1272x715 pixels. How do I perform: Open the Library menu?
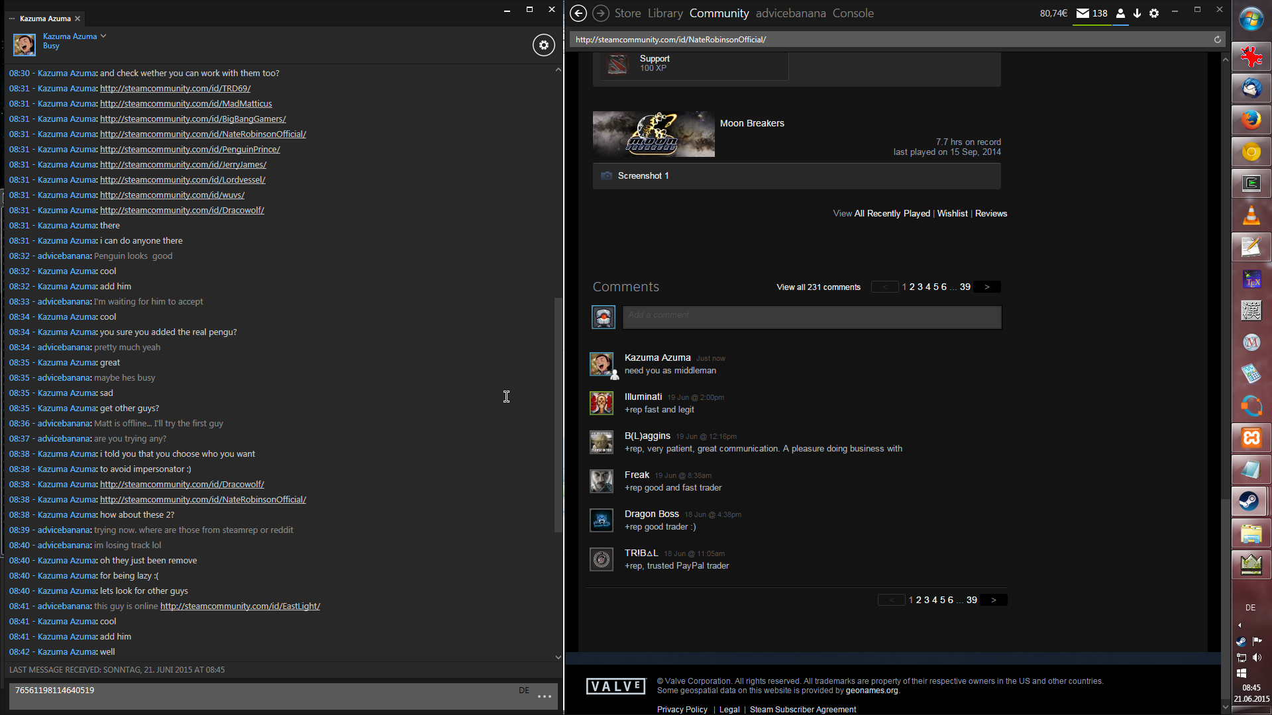[x=665, y=13]
